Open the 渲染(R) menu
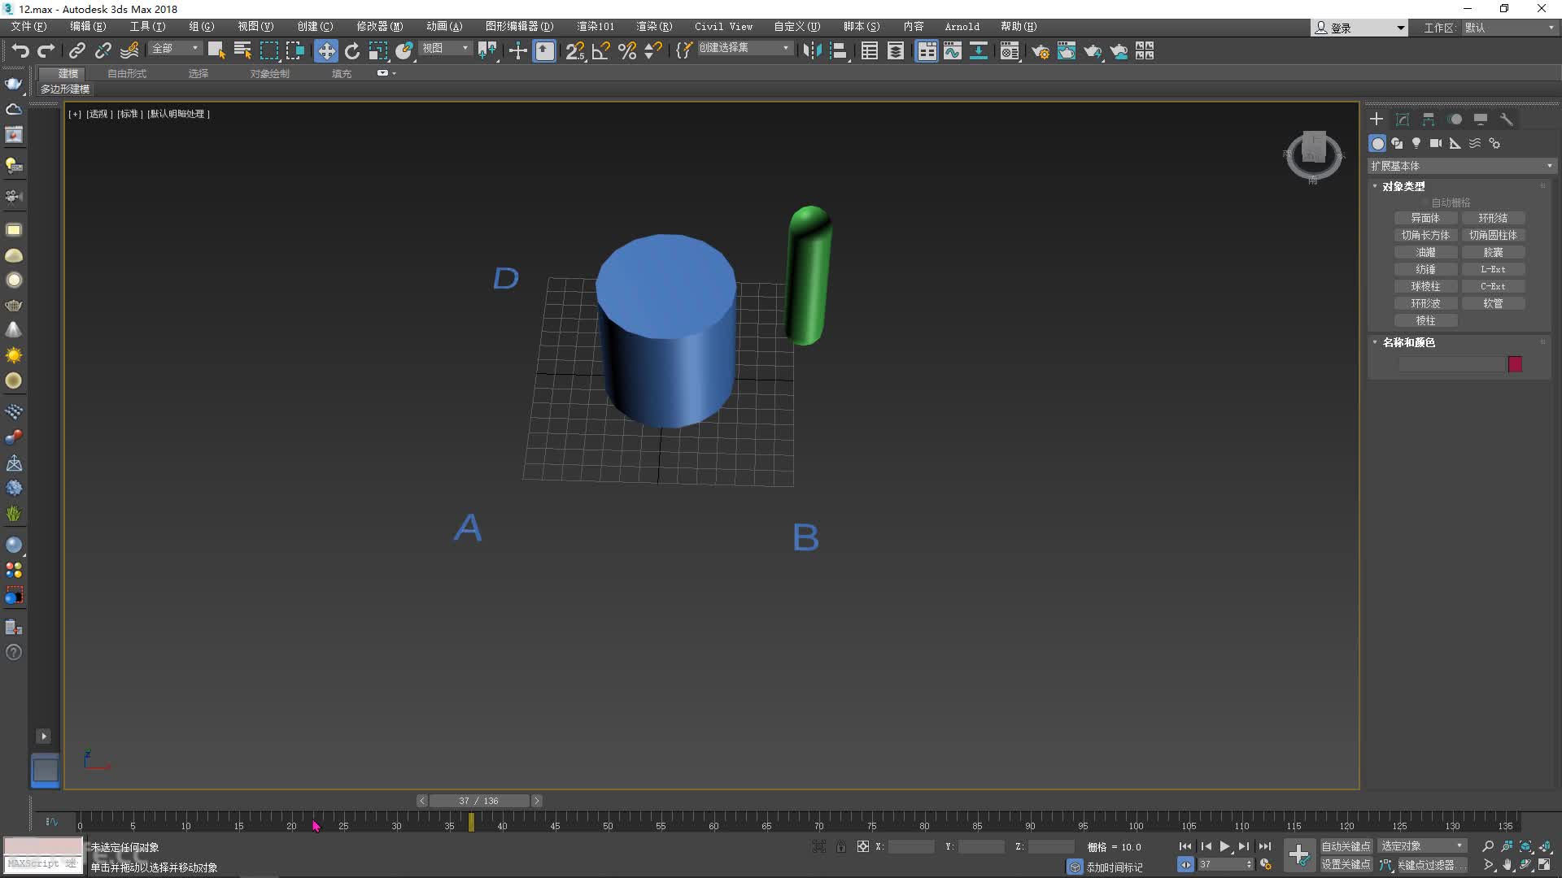 pyautogui.click(x=654, y=27)
